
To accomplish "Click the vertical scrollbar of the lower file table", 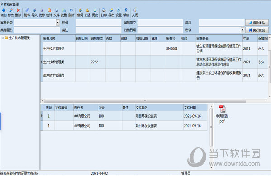I will pyautogui.click(x=211, y=127).
